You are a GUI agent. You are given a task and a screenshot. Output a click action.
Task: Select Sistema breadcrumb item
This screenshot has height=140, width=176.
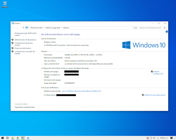click(66, 28)
